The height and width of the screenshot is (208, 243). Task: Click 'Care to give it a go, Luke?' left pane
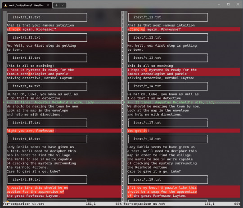(x=33, y=171)
